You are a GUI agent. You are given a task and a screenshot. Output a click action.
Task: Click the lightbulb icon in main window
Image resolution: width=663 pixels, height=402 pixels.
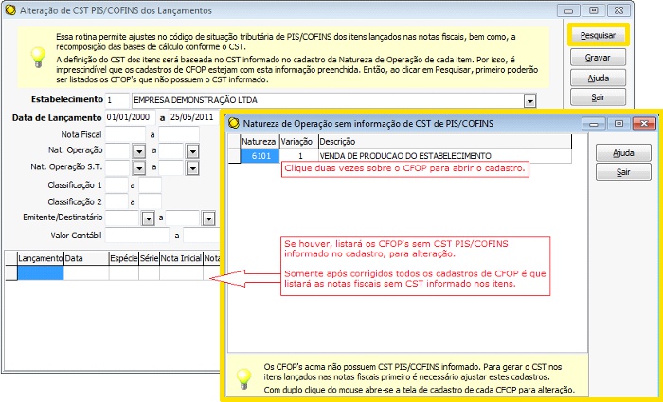38,58
